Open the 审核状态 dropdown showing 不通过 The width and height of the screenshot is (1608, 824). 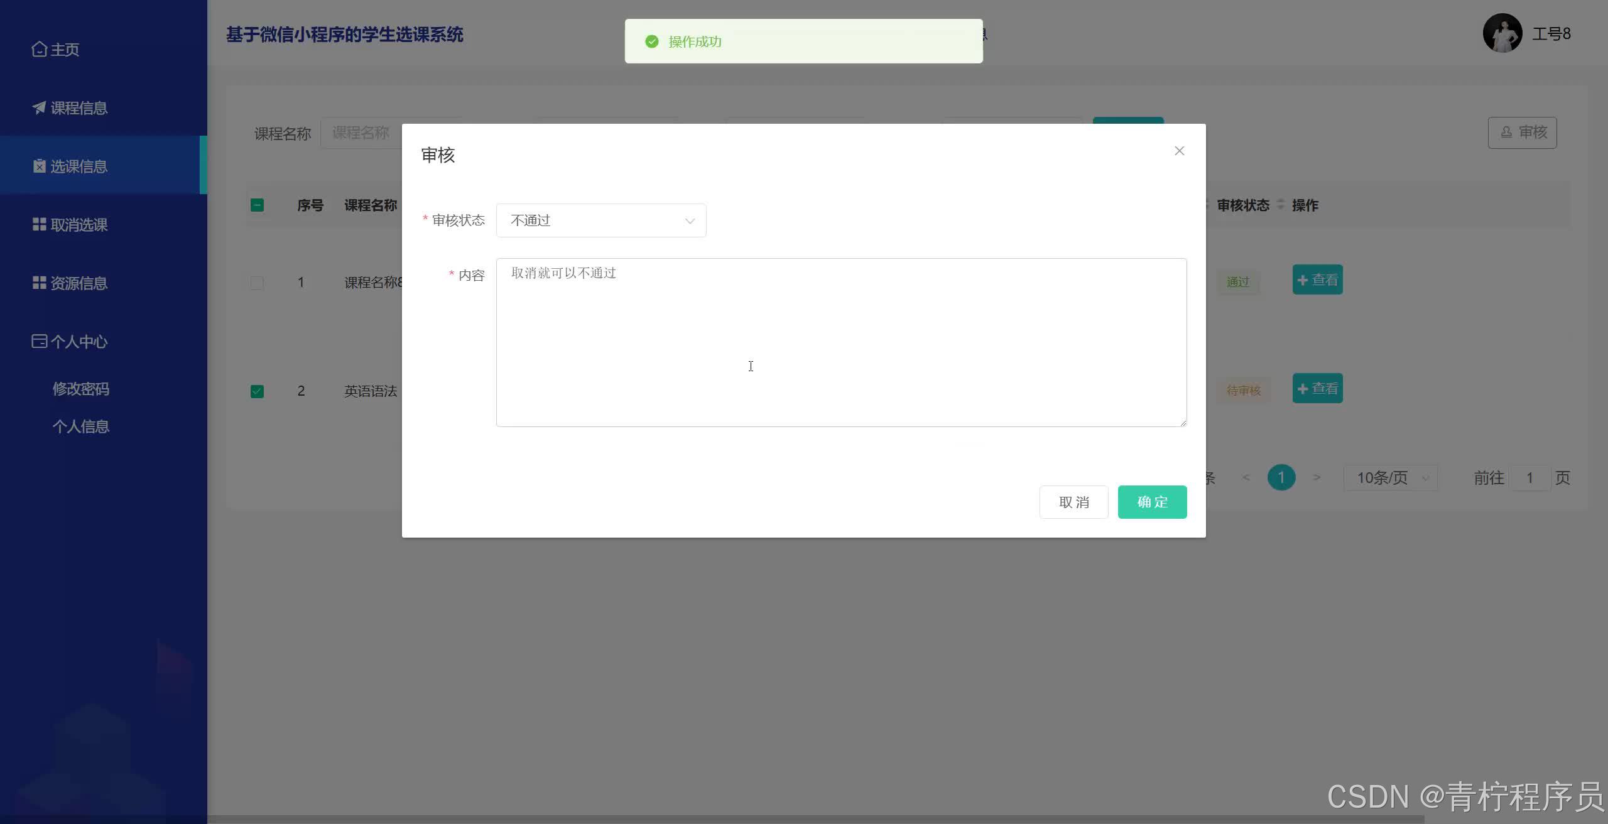pos(600,220)
